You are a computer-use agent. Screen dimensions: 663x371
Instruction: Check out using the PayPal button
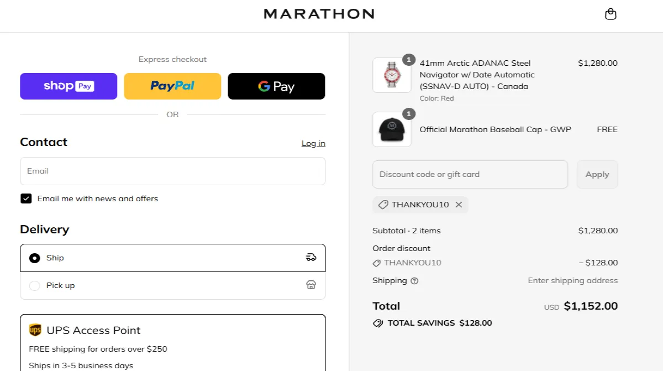172,86
